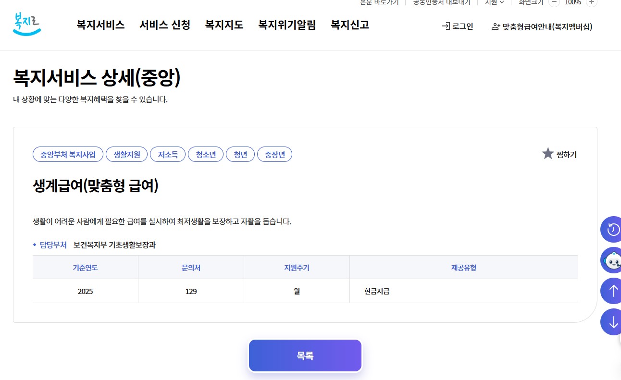Select the 청년 tag chip

click(x=240, y=154)
